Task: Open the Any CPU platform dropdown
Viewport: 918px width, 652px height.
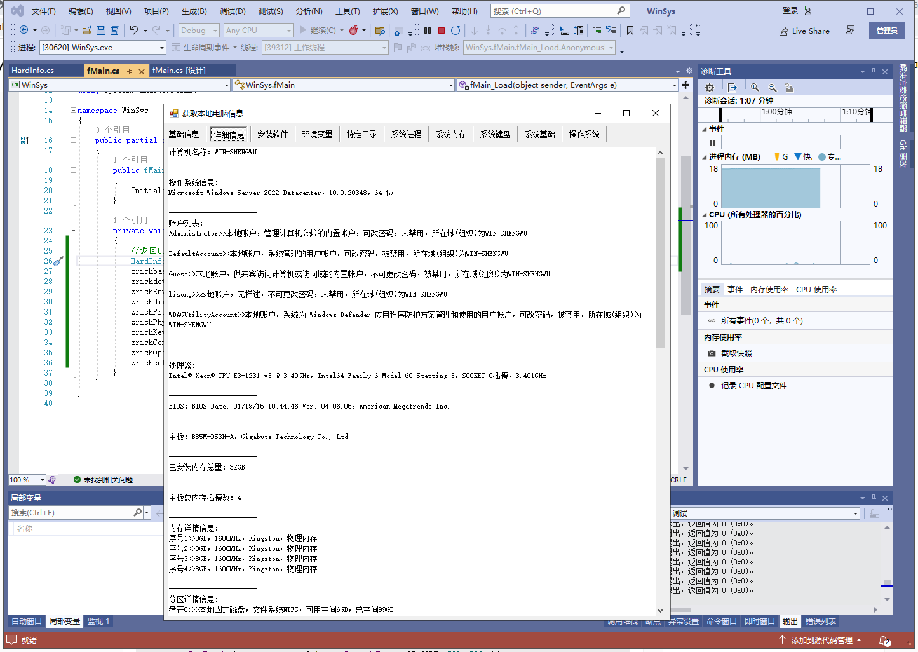Action: coord(259,30)
